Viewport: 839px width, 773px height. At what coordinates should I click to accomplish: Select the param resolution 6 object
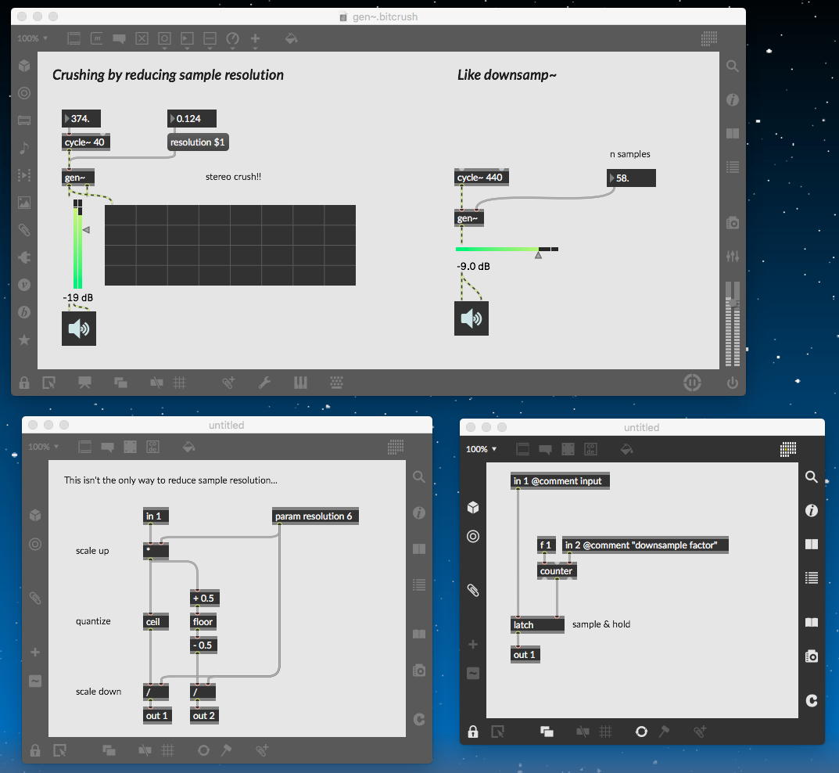click(x=315, y=516)
